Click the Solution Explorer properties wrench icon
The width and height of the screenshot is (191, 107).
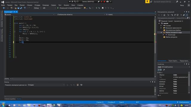click(x=184, y=15)
